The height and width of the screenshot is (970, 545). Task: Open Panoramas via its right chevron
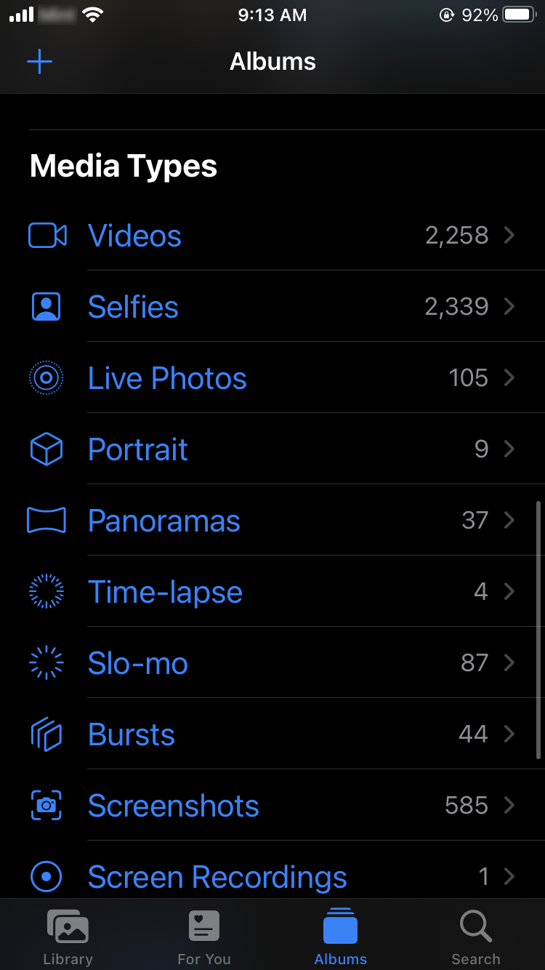509,521
